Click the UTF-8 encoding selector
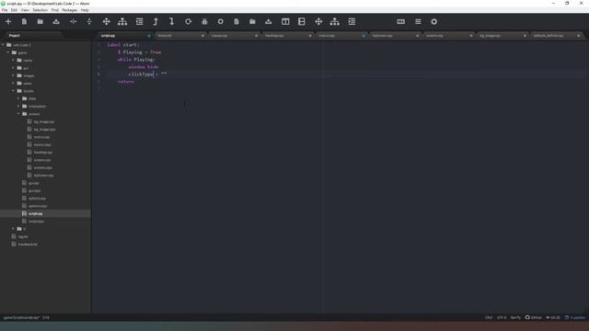The image size is (589, 331). coord(502,317)
